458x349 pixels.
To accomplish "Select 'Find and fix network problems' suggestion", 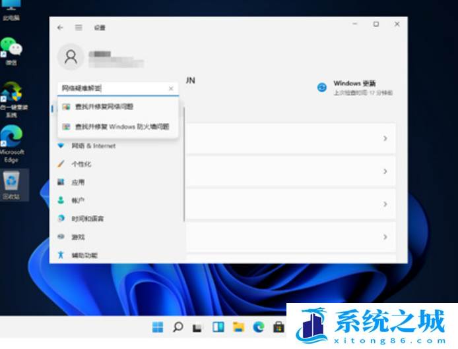I will (104, 107).
